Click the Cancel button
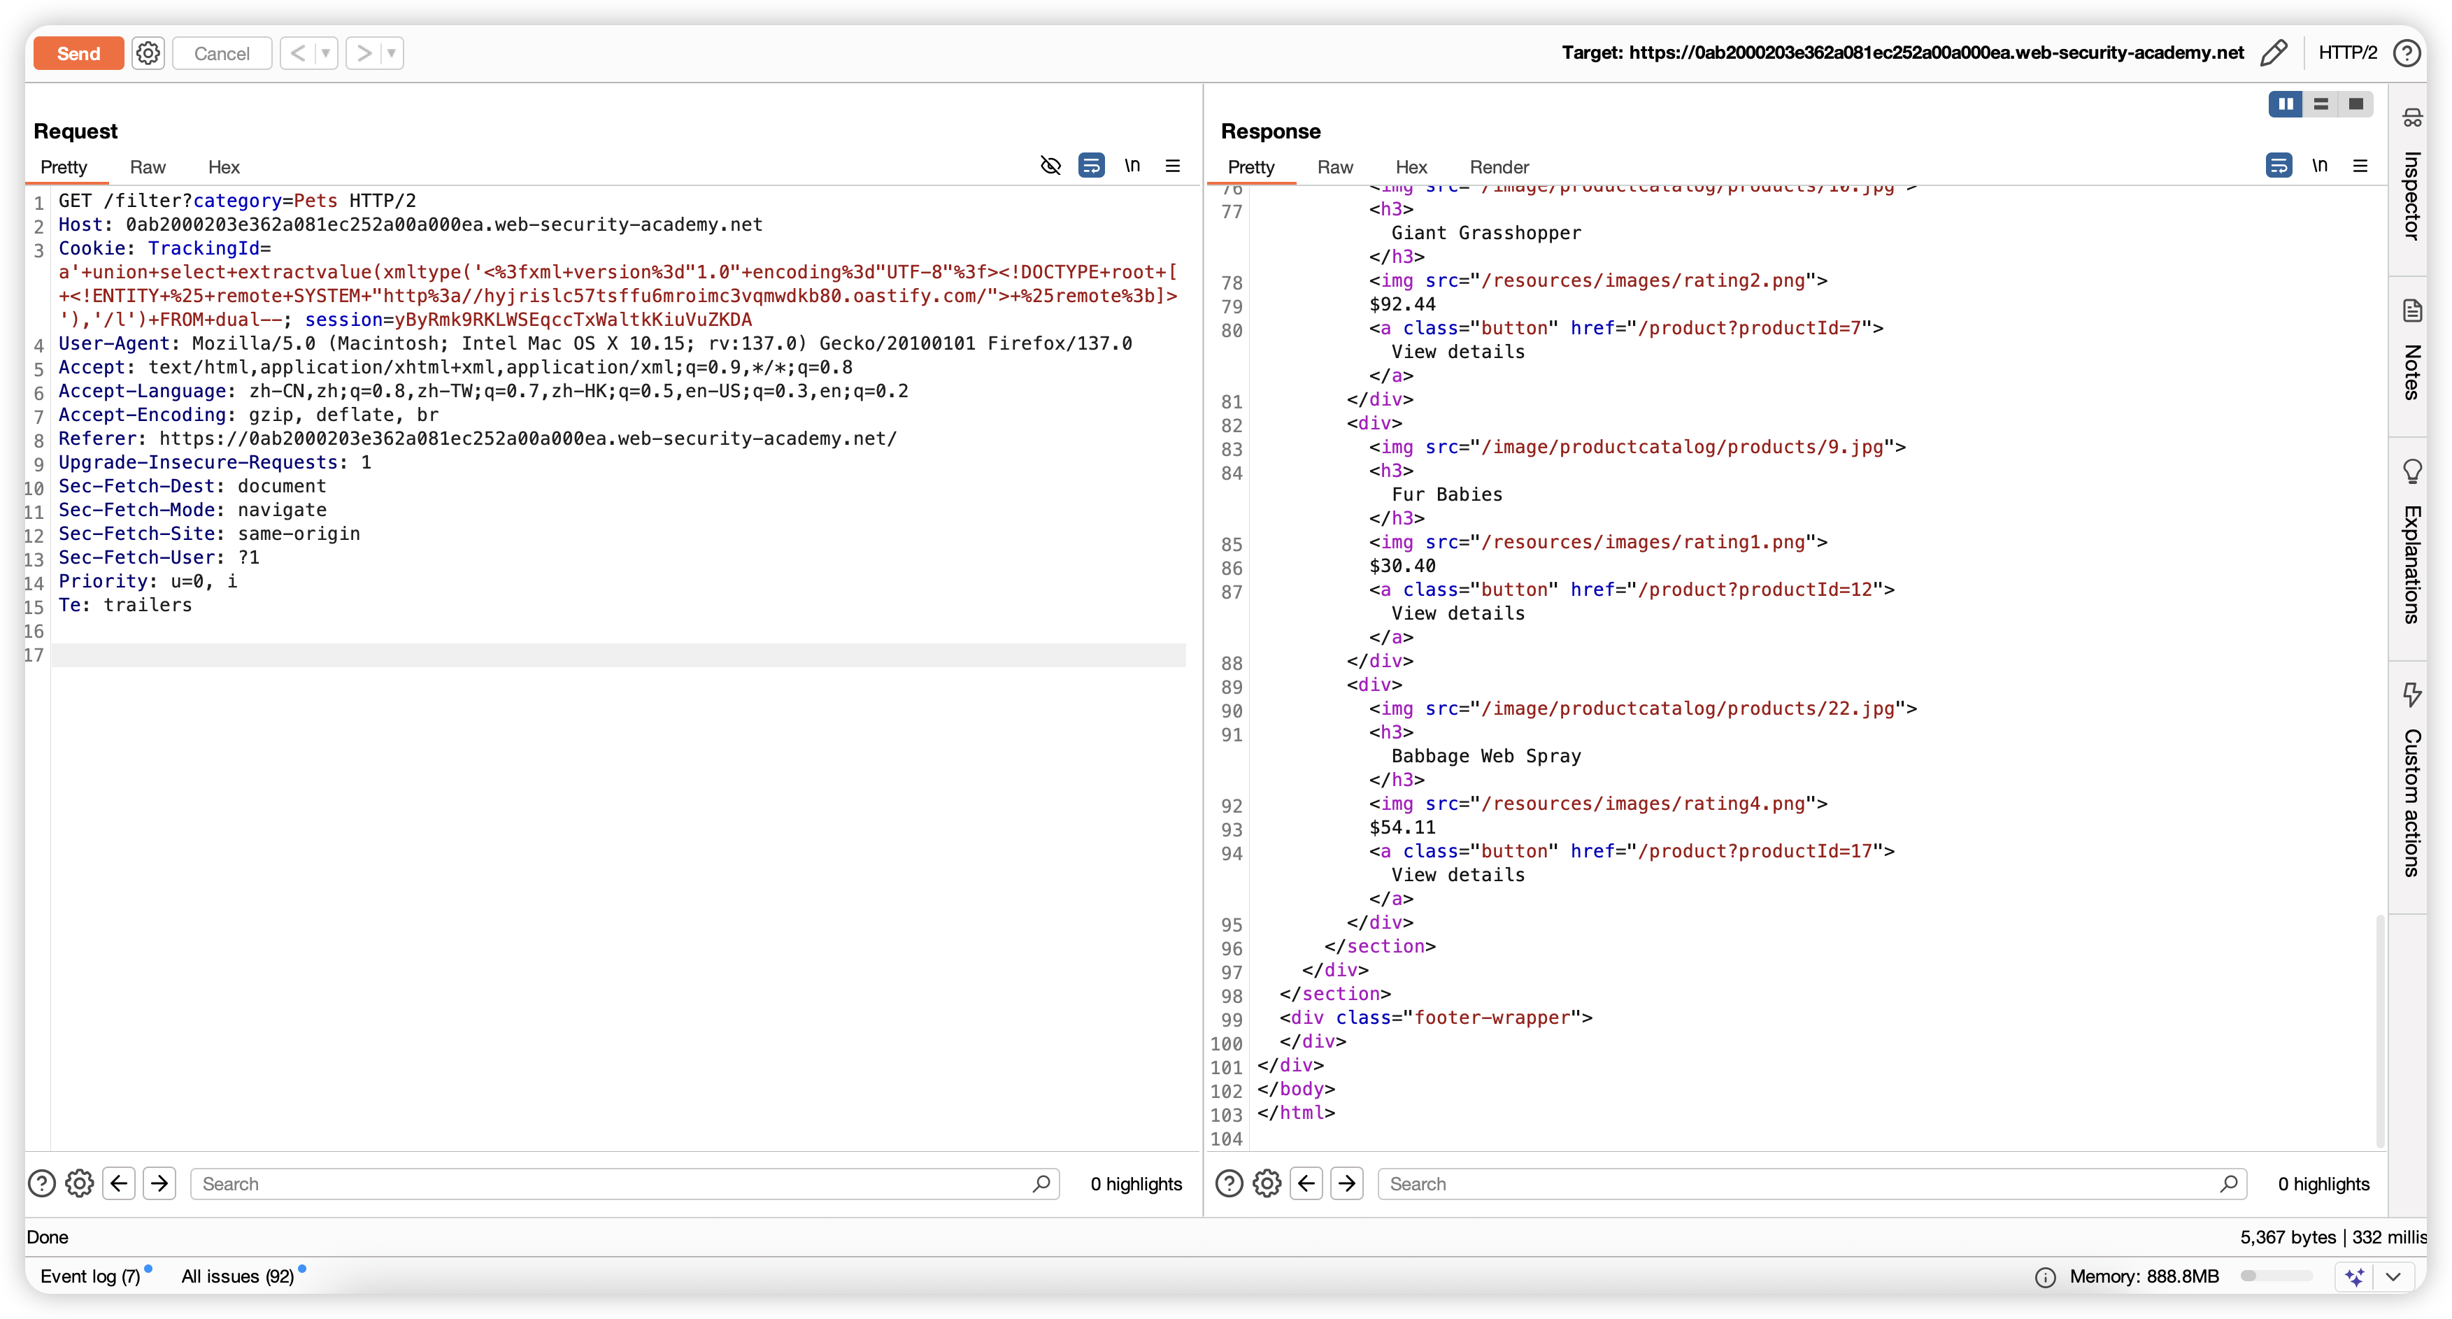The width and height of the screenshot is (2452, 1319). click(x=222, y=53)
